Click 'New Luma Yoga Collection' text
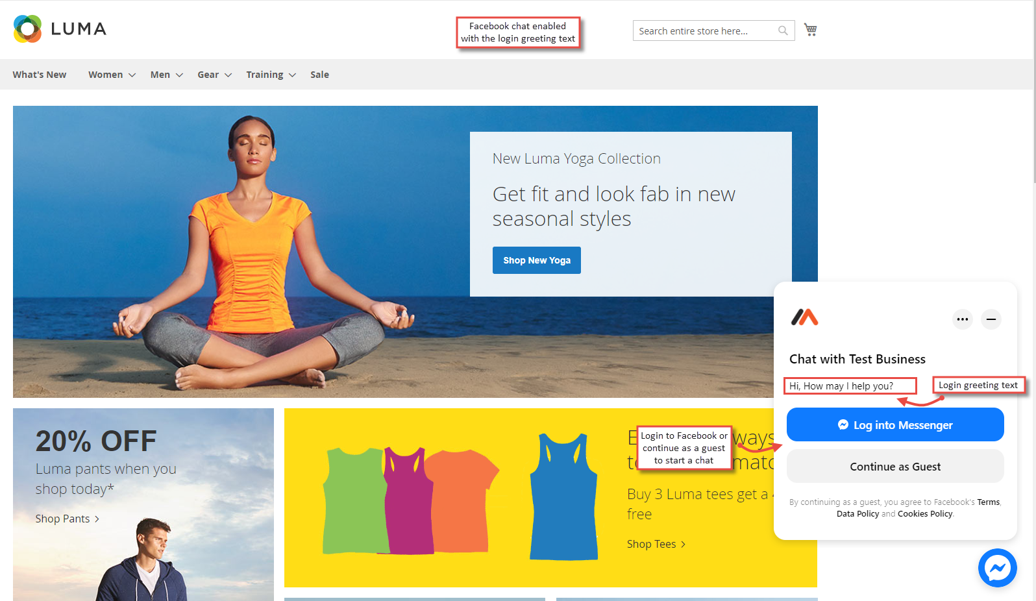The width and height of the screenshot is (1036, 601). click(x=576, y=158)
